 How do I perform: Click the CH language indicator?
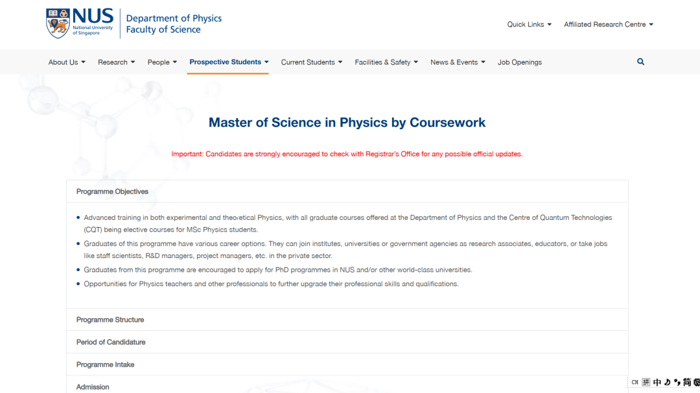(635, 383)
